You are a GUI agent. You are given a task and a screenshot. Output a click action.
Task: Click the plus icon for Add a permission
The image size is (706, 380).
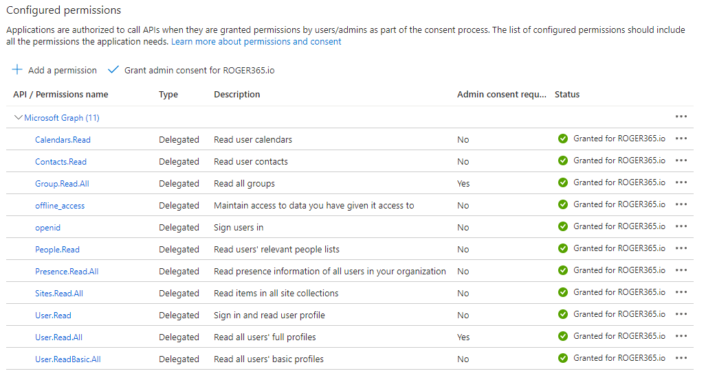click(17, 70)
